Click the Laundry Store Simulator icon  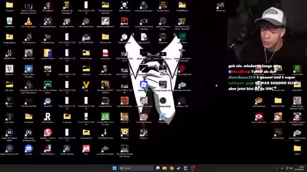pyautogui.click(x=29, y=69)
